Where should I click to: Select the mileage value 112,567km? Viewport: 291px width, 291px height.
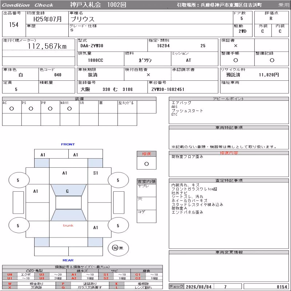[x=47, y=46]
